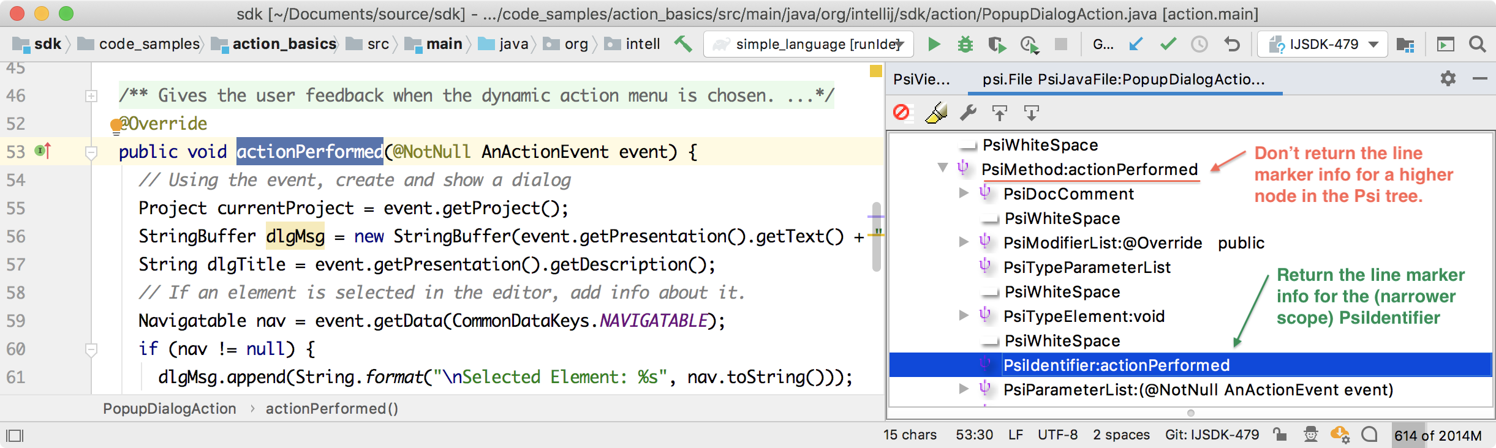Screen dimensions: 1496x448
Task: Click the Build project hammer icon
Action: [682, 44]
